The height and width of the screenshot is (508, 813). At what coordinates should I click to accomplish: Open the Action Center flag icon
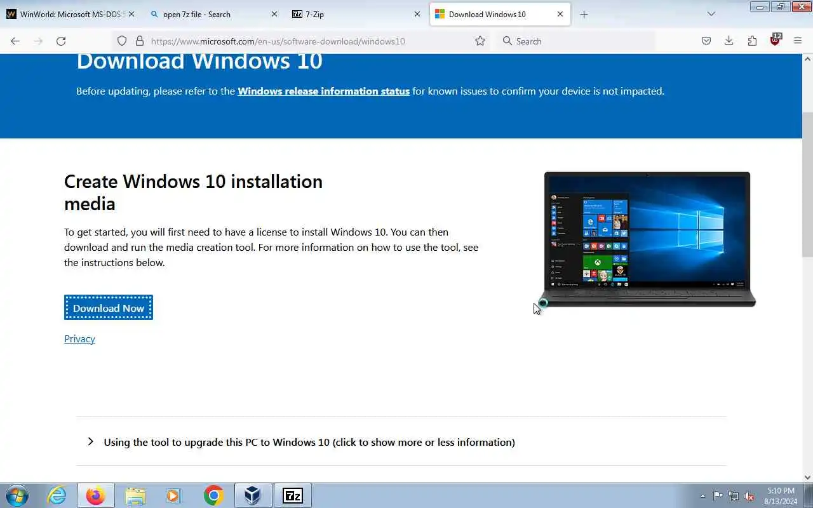tap(718, 496)
